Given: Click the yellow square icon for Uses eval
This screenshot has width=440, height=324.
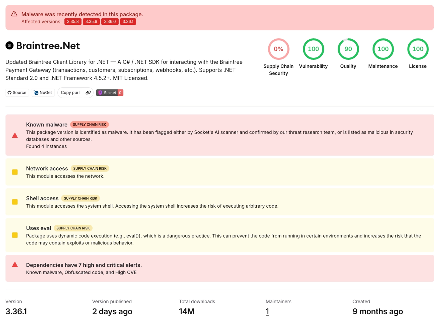Looking at the screenshot, I should point(15,235).
